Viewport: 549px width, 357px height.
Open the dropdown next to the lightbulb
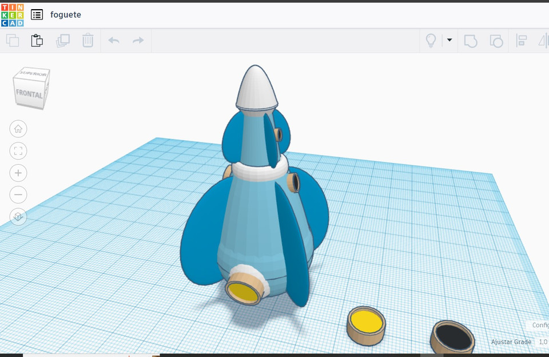449,41
